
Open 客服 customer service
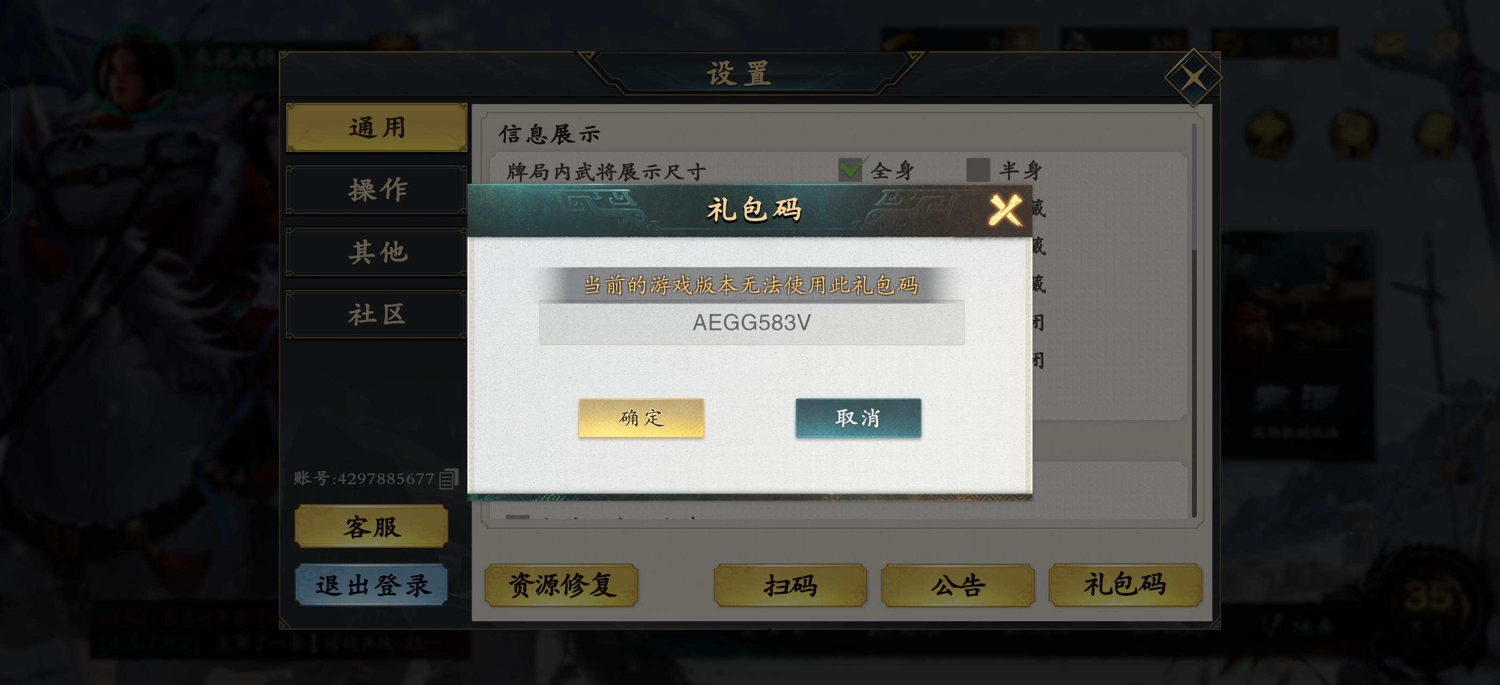(371, 527)
